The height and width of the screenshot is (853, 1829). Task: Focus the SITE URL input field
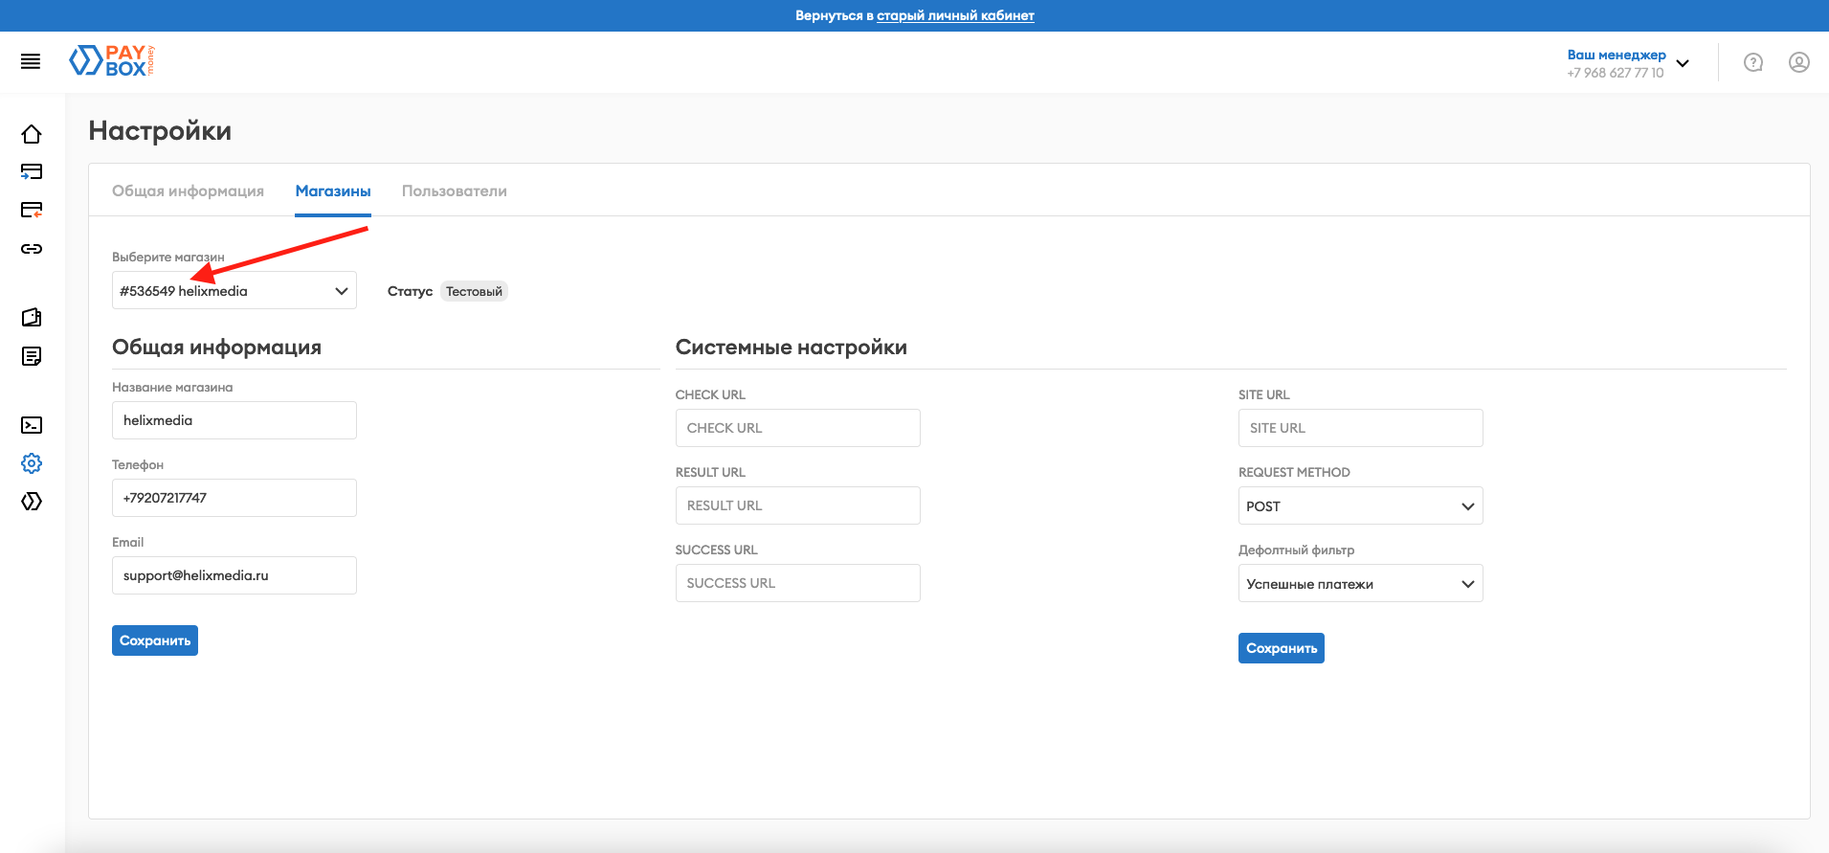(1360, 428)
